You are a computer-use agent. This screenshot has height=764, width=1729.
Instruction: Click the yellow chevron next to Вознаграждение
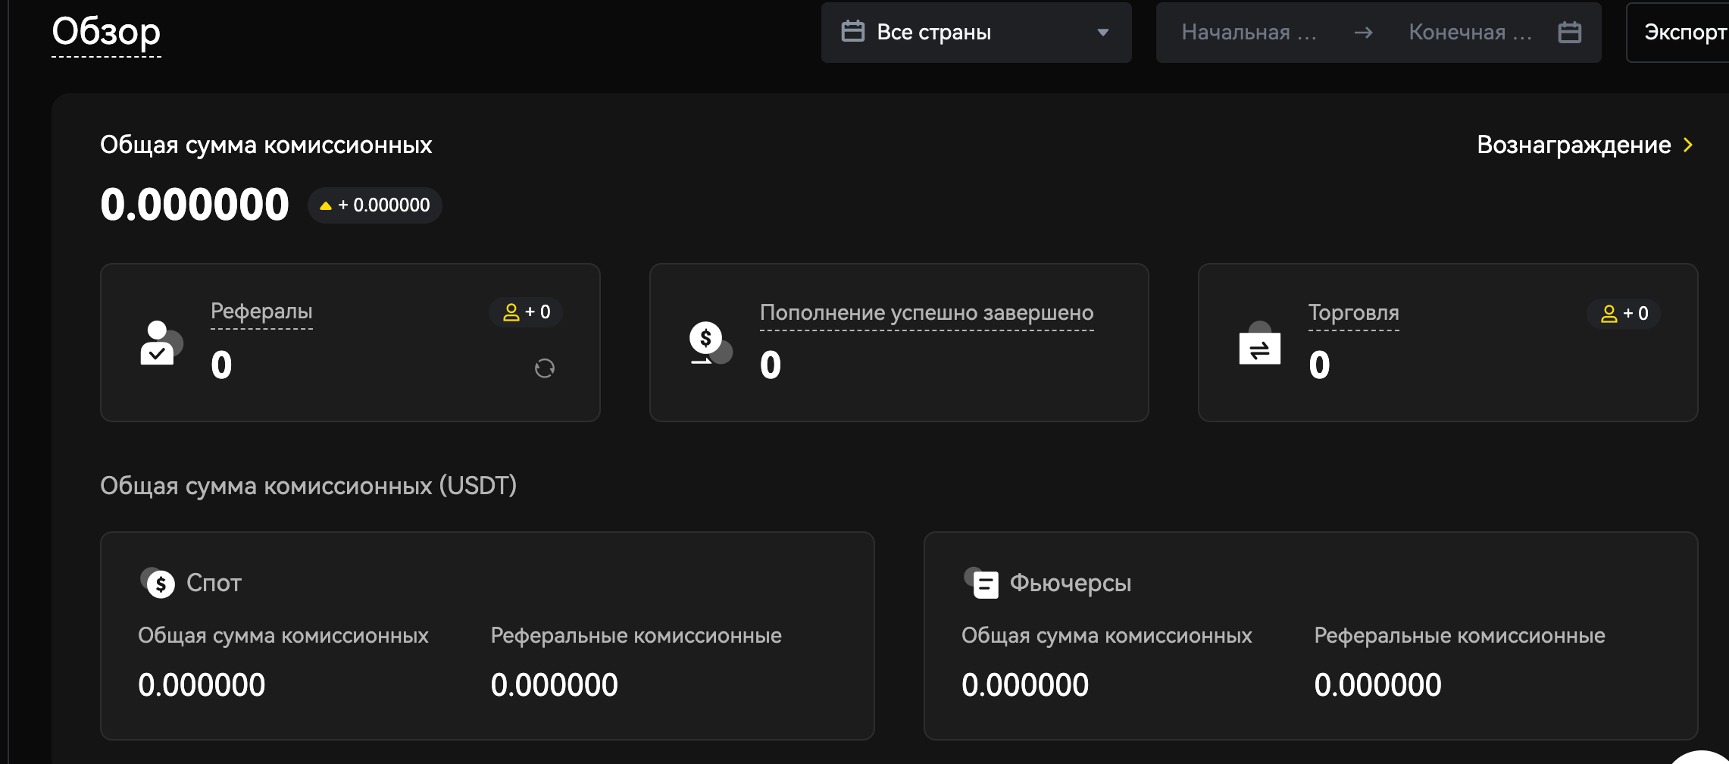(x=1687, y=145)
